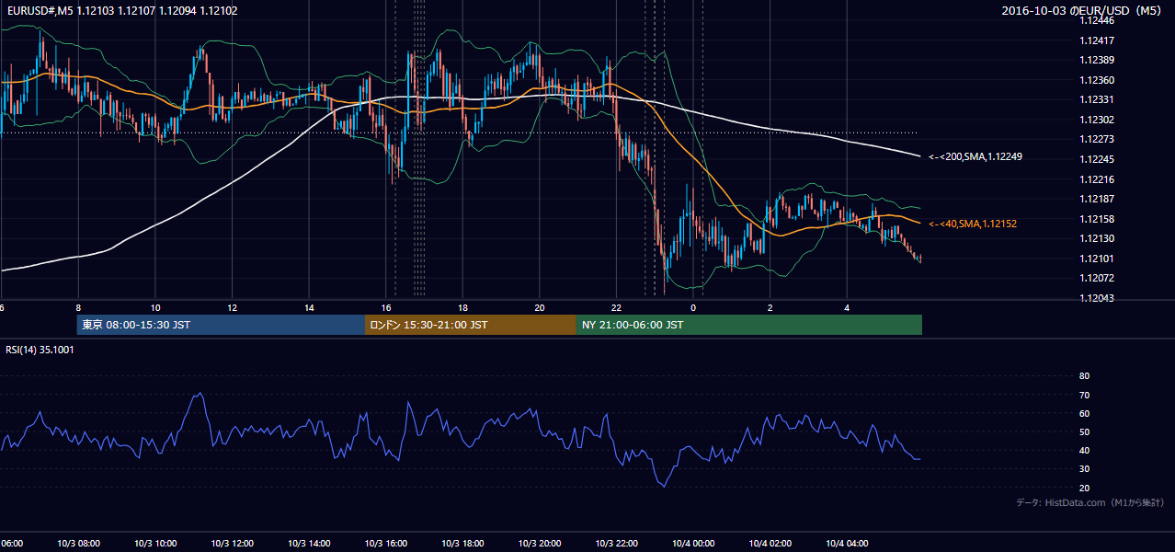Screen dimensions: 1175x552
Task: Click the 10/4 00:00 time label
Action: [x=693, y=544]
